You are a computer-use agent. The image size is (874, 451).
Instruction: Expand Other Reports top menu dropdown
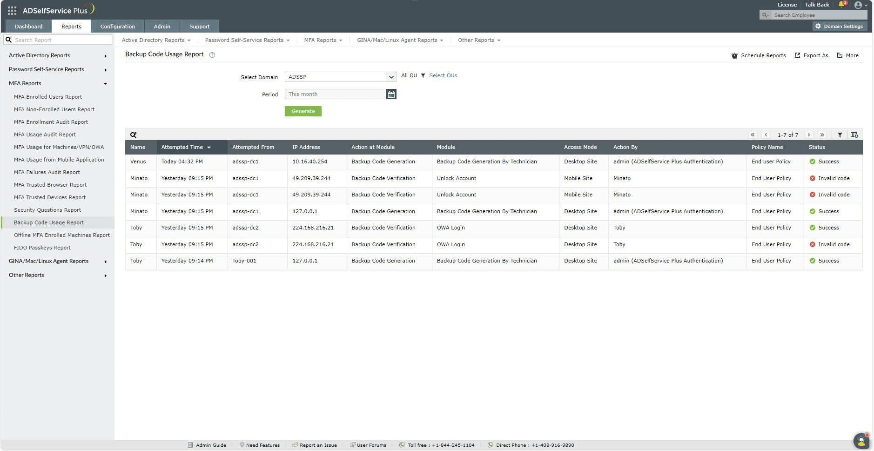pyautogui.click(x=479, y=40)
